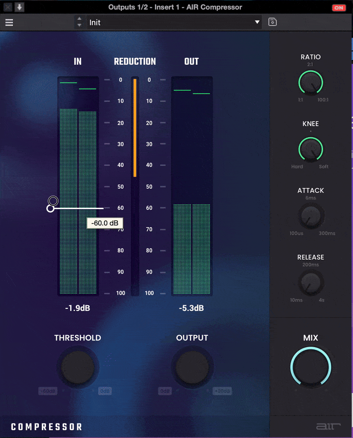Click the 100us attack minimum label
The height and width of the screenshot is (438, 353).
(x=296, y=233)
